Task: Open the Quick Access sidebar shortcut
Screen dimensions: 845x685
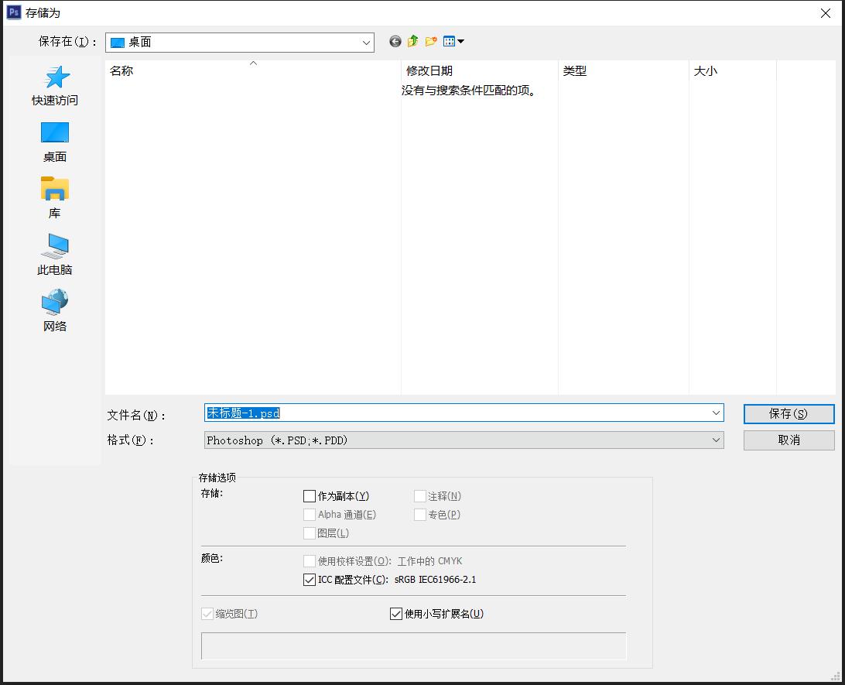Action: pyautogui.click(x=54, y=85)
